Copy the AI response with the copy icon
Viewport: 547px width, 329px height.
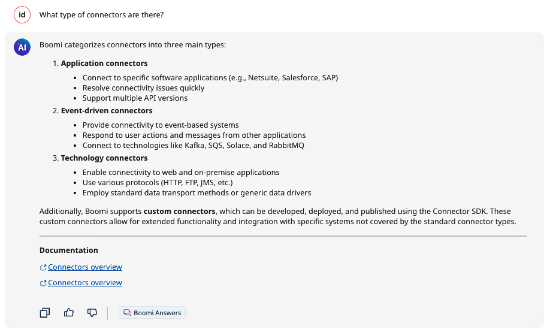point(45,313)
